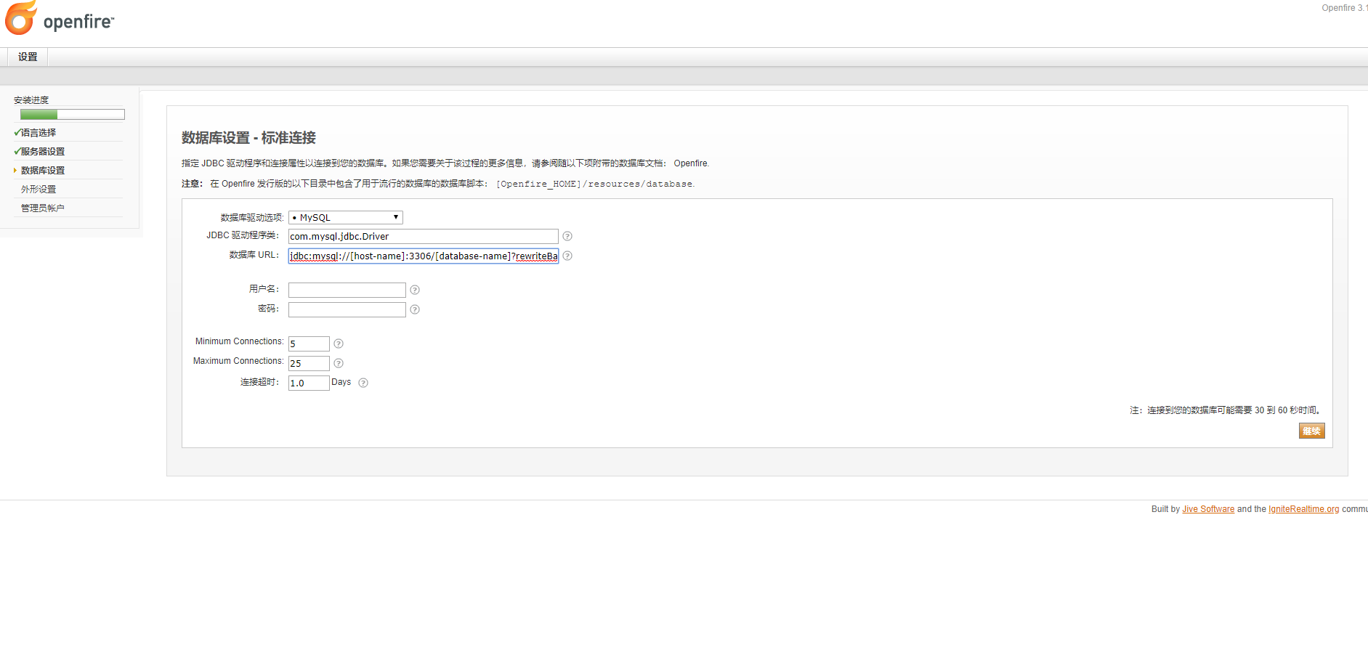1368x658 pixels.
Task: Select 语言选择 in the installation progress list
Action: tap(39, 132)
